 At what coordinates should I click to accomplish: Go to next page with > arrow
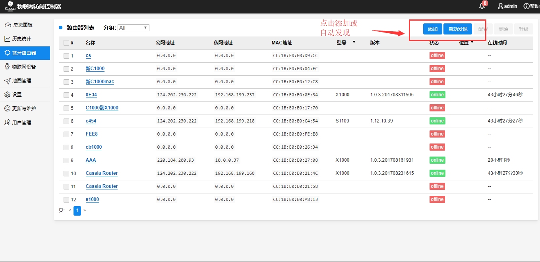(85, 210)
